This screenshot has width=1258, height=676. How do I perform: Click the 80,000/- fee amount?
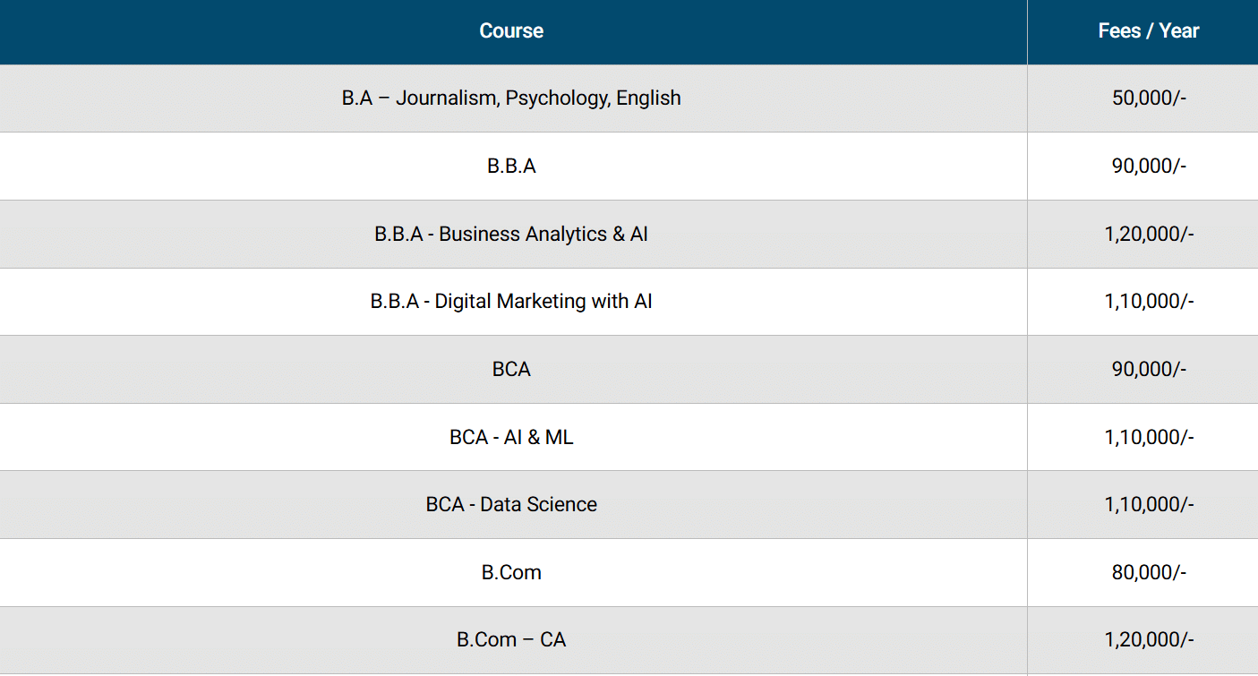point(1149,573)
